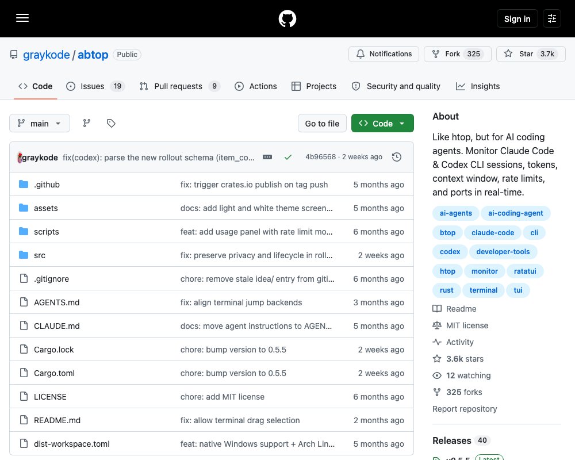Screen dimensions: 575x460
Task: Click the scripts folder icon
Action: pos(24,232)
